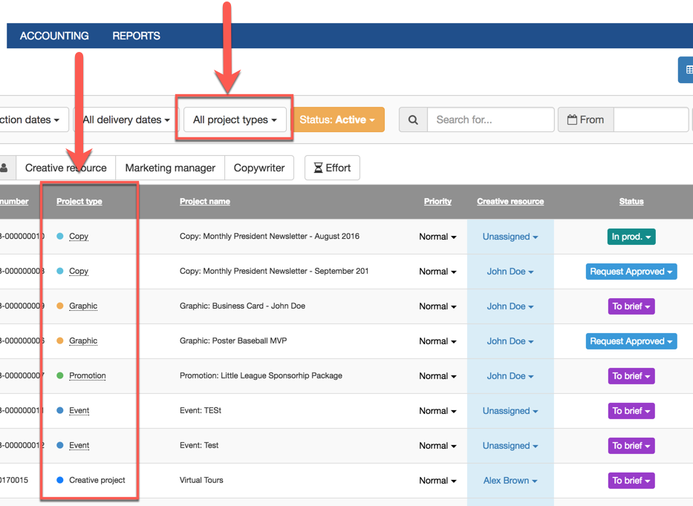Select the Copywriter filter button
Image resolution: width=693 pixels, height=506 pixels.
click(259, 168)
